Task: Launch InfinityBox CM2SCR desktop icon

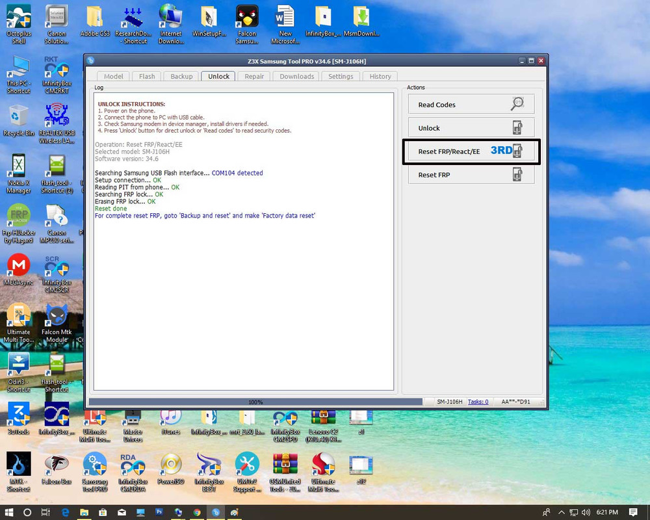Action: pyautogui.click(x=57, y=274)
